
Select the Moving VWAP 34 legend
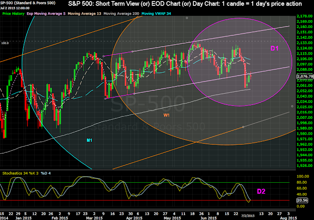(x=156, y=14)
